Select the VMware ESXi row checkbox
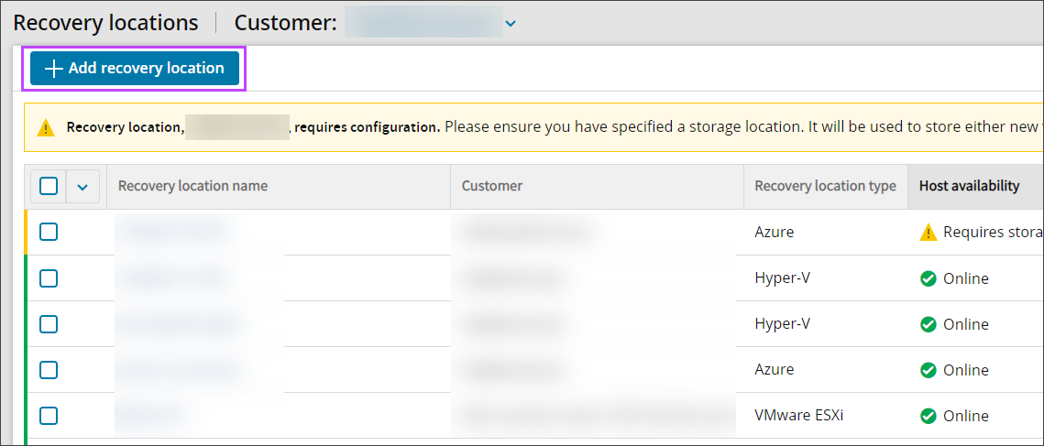 click(x=49, y=416)
